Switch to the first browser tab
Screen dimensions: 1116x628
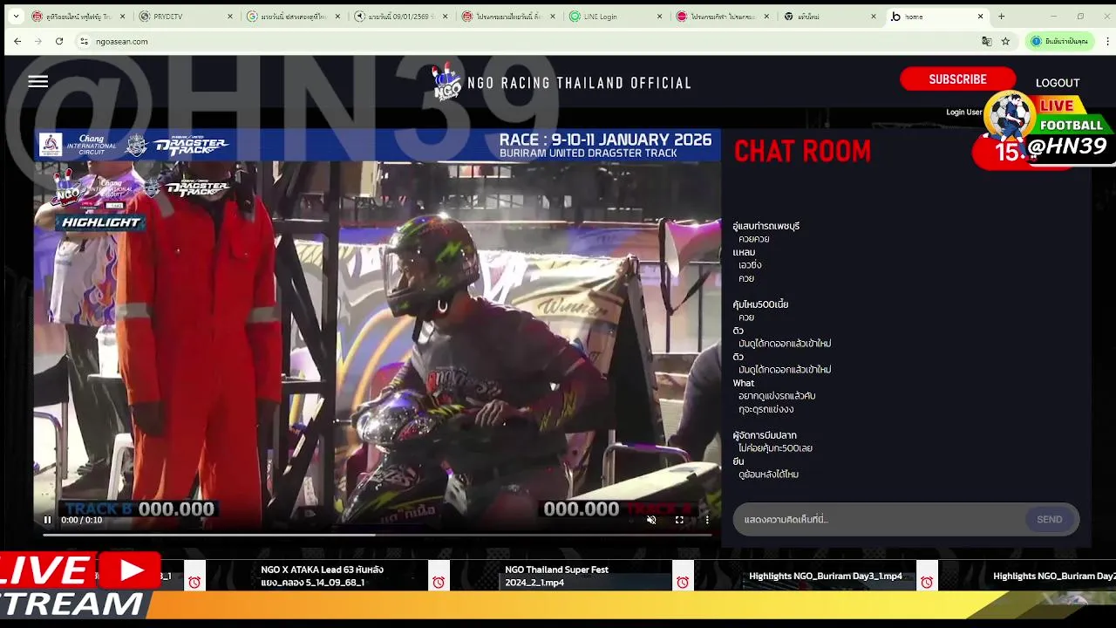tap(78, 17)
